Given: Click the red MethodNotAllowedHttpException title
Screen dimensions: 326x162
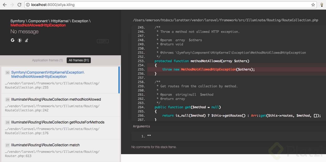Looking at the screenshot, I should point(38,25).
